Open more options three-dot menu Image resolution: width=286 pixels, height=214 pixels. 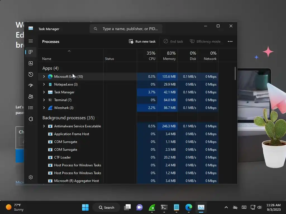point(230,42)
